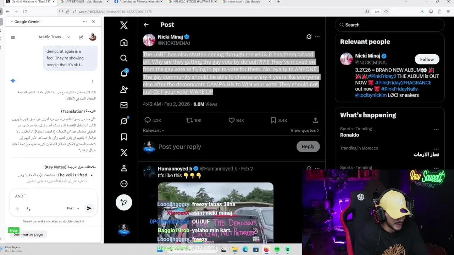The width and height of the screenshot is (454, 255).
Task: Bookmark page with star icon in address bar
Action: [x=386, y=12]
